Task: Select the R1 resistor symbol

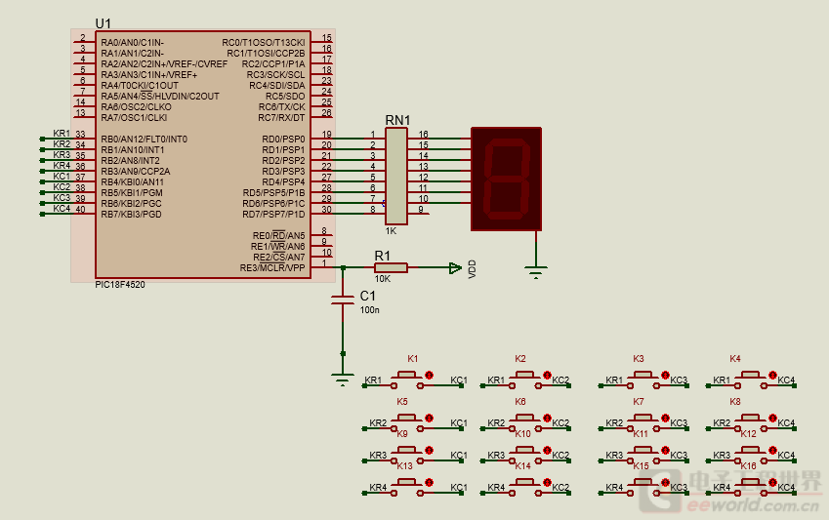Action: coord(391,268)
